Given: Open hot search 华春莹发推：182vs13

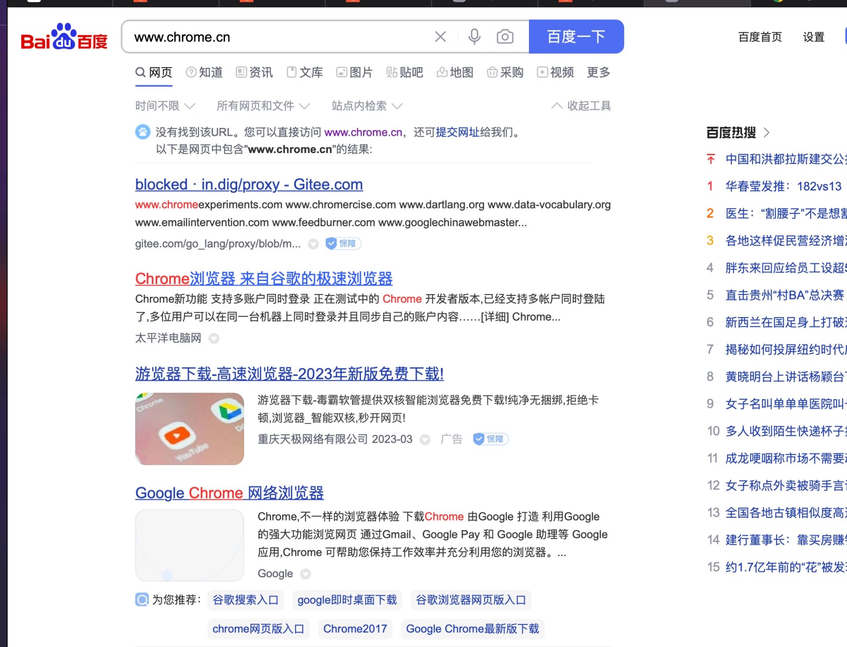Looking at the screenshot, I should [783, 187].
